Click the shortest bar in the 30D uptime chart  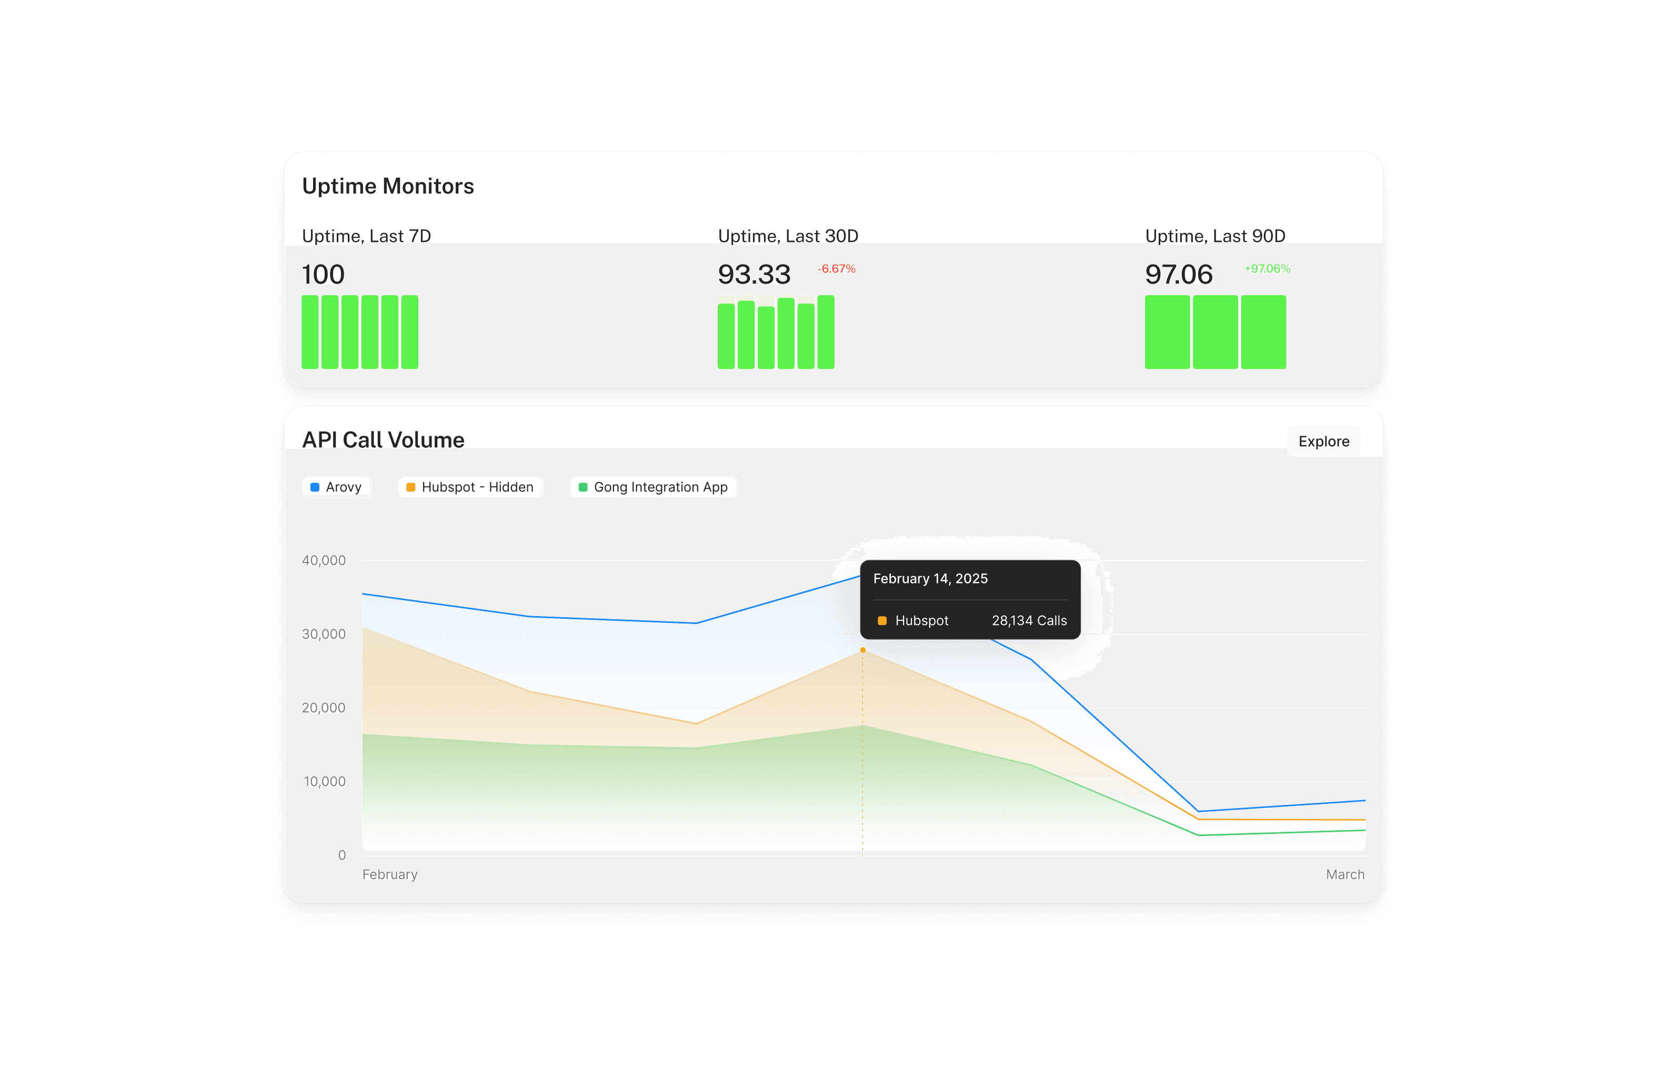coord(766,337)
